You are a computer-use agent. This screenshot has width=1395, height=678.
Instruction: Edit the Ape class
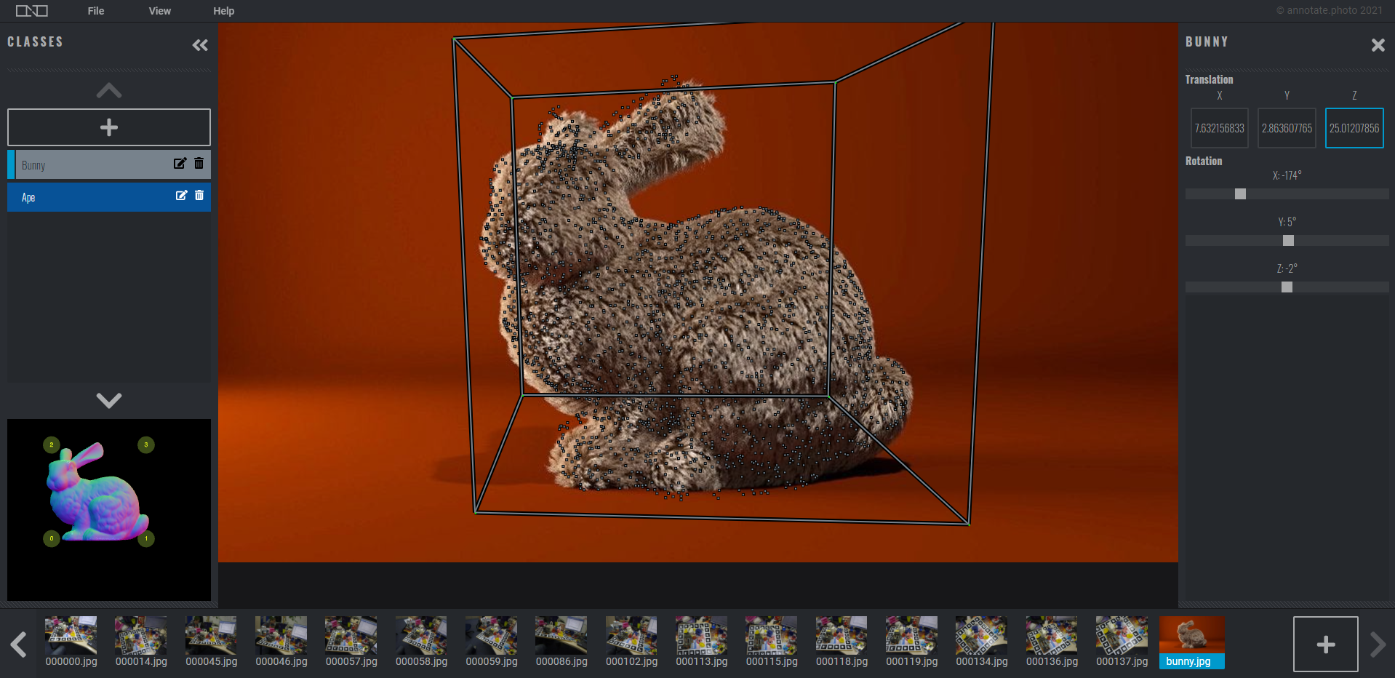[181, 196]
